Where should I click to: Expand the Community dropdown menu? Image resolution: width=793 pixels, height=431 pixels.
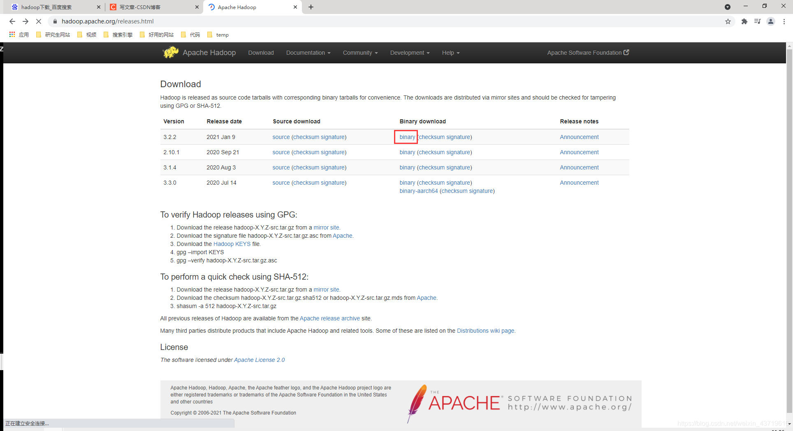pos(360,53)
